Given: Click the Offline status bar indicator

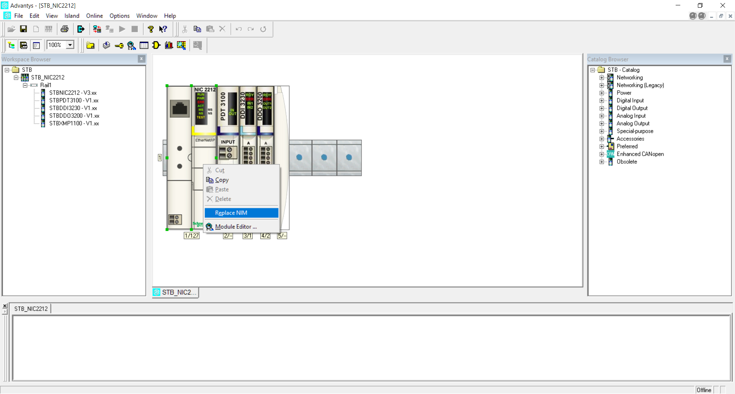Looking at the screenshot, I should tap(704, 390).
